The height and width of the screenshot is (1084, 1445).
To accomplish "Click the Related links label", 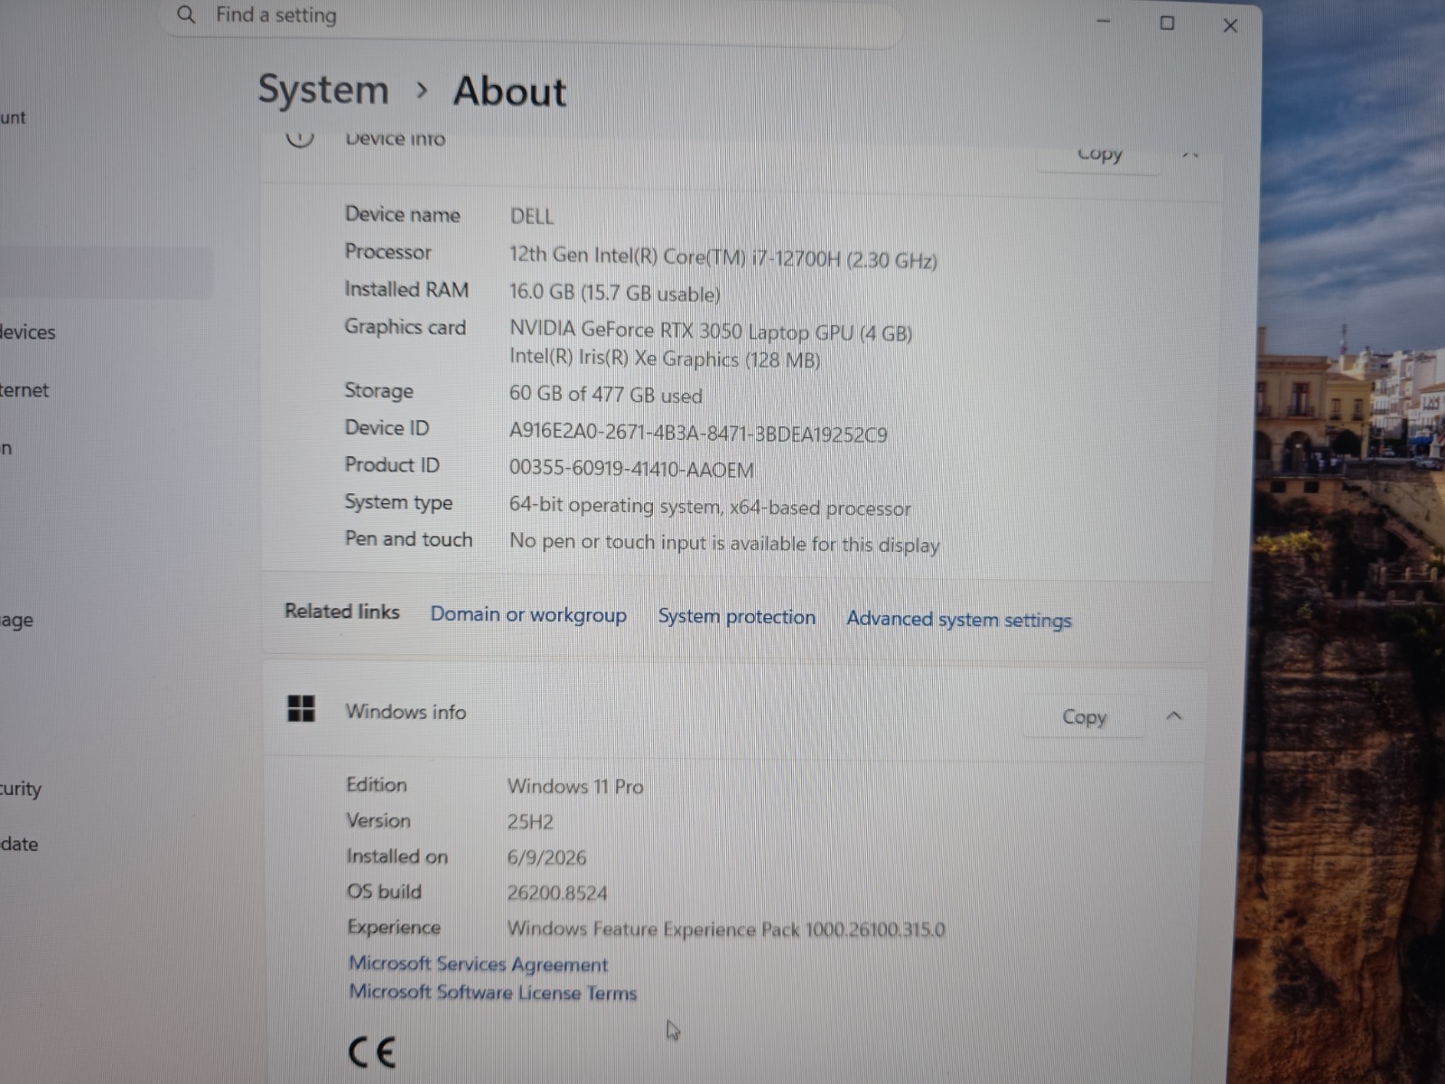I will coord(341,612).
